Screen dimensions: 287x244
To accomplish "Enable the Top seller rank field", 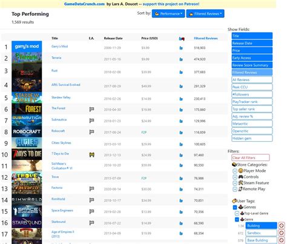I will coord(252,109).
